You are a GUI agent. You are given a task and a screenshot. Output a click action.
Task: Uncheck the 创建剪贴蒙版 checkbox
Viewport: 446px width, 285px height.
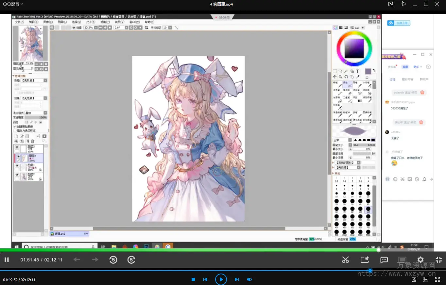pyautogui.click(x=15, y=126)
